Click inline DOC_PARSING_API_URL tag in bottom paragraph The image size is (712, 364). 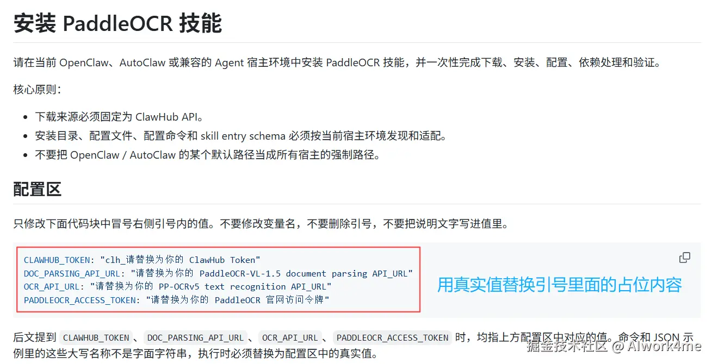point(196,338)
